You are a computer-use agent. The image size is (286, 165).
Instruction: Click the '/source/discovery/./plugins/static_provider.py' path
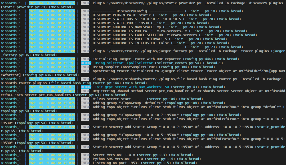coord(155,3)
